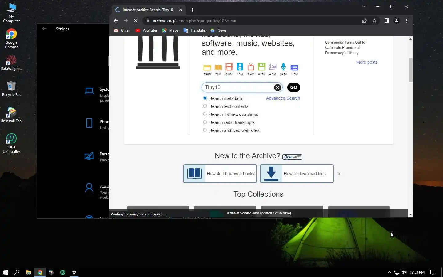Click the scrollbar up arrow
Image resolution: width=443 pixels, height=277 pixels.
(410, 39)
